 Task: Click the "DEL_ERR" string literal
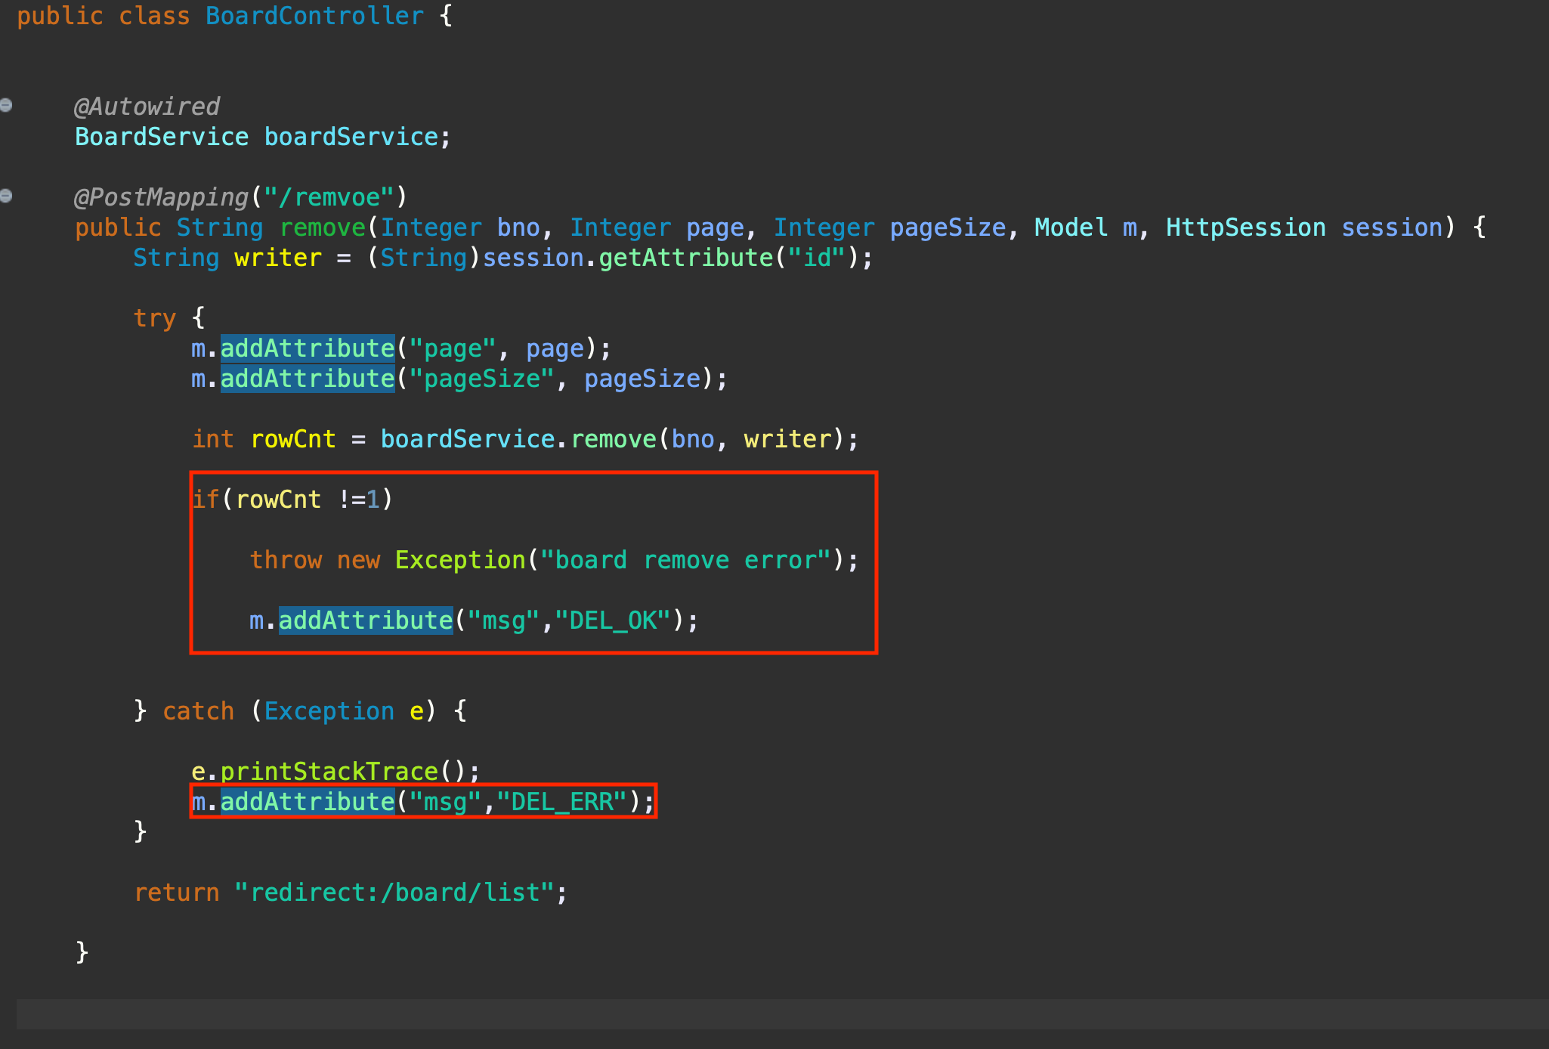point(562,802)
